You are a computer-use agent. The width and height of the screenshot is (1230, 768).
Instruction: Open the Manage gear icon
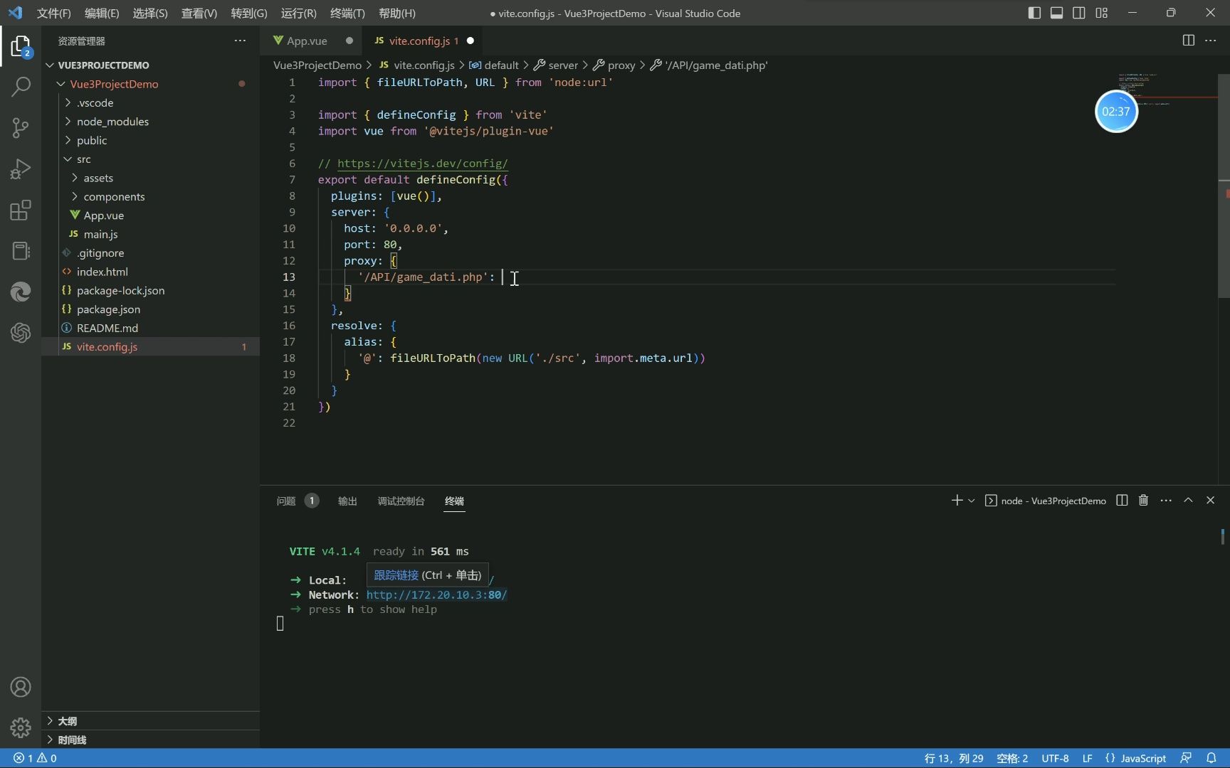click(21, 727)
